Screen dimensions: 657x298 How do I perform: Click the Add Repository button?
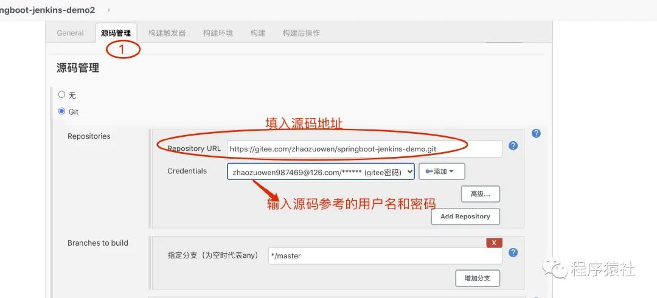465,217
